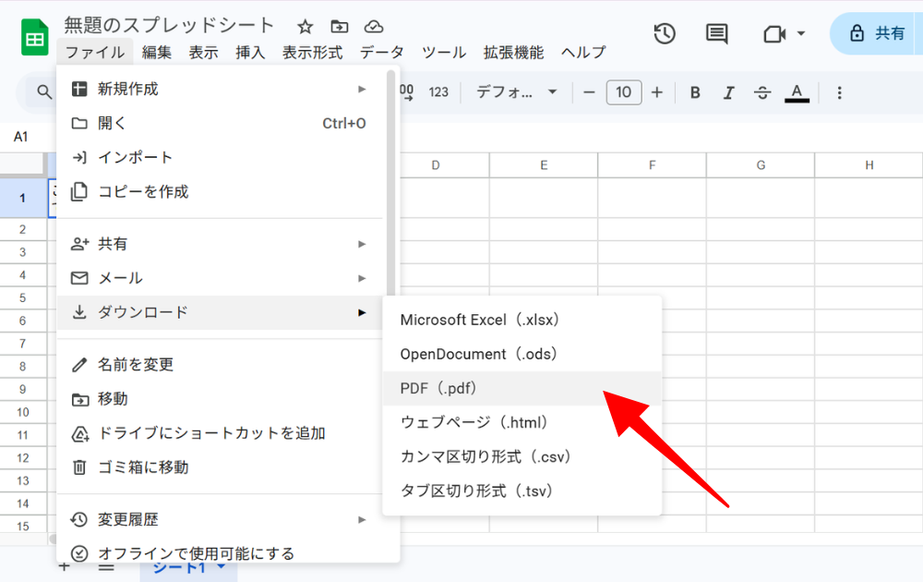The image size is (923, 582).
Task: Toggle strikethrough formatting
Action: [762, 92]
